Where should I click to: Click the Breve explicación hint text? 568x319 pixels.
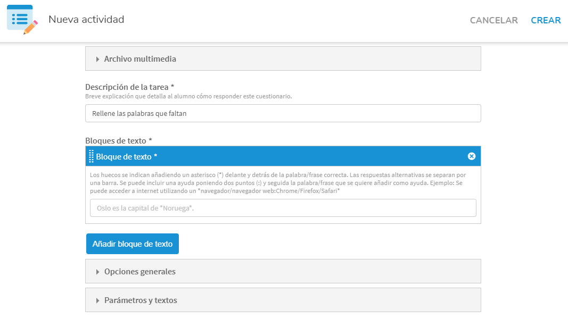(188, 96)
